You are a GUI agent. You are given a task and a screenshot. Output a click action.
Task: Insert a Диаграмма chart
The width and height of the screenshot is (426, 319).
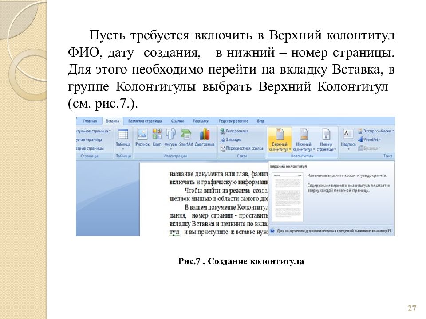pos(205,137)
